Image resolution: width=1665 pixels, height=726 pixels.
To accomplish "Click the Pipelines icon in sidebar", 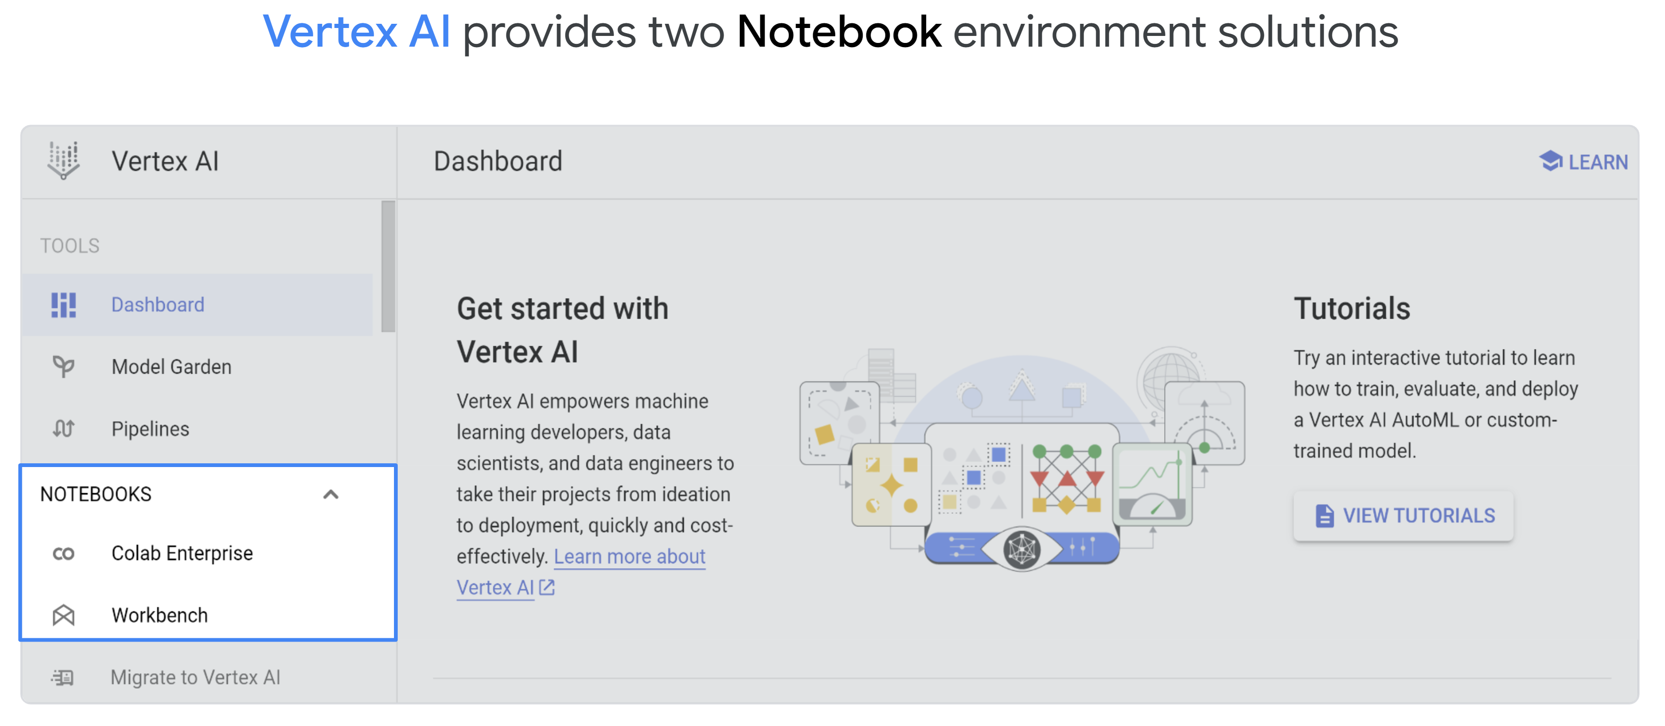I will tap(63, 428).
